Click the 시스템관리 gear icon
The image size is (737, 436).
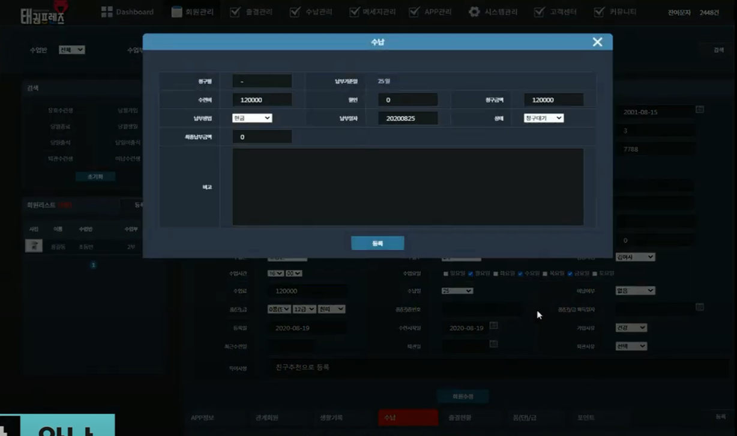pos(474,12)
